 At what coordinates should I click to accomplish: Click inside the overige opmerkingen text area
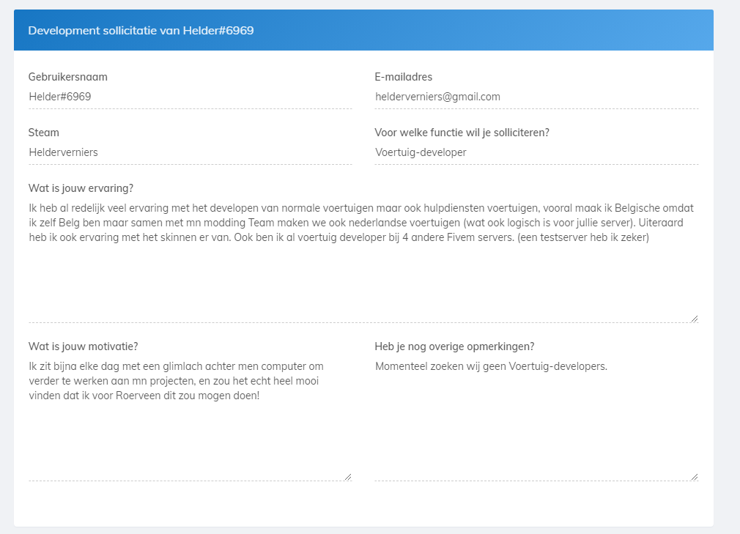[x=536, y=425]
